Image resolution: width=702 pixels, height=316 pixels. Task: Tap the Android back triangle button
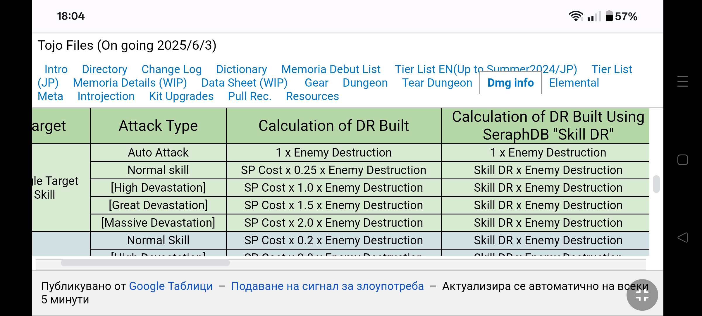coord(682,237)
